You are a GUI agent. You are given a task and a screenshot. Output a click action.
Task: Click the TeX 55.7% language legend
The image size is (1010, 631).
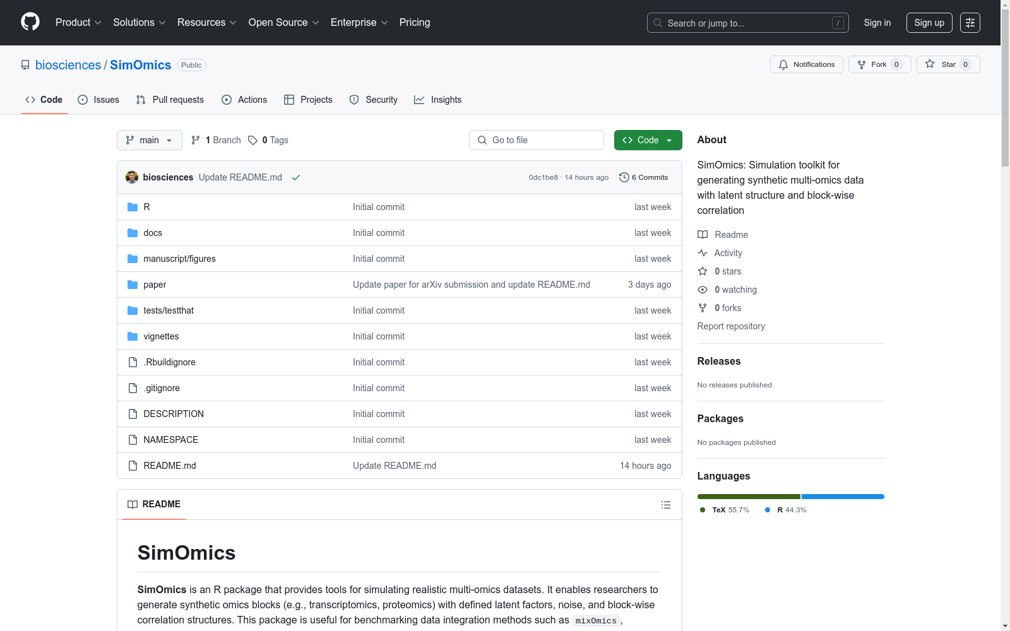coord(725,510)
